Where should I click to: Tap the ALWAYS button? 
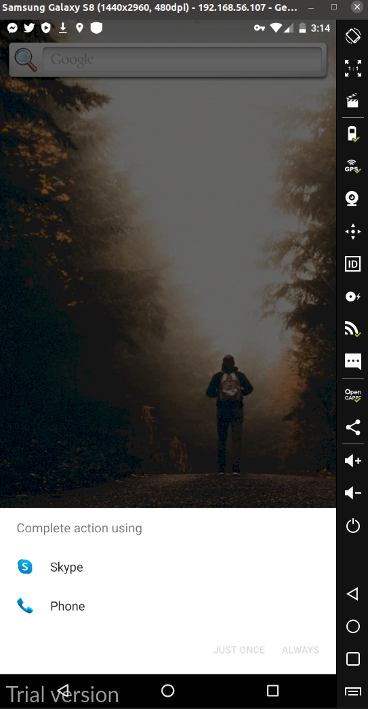tap(300, 650)
